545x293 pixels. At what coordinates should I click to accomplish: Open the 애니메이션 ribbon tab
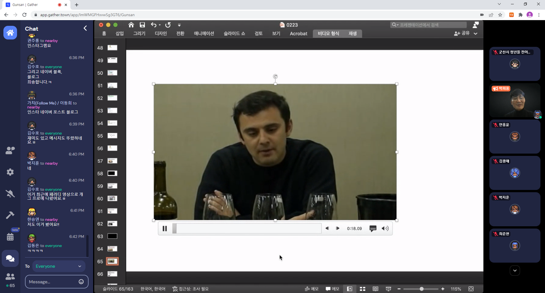point(204,34)
